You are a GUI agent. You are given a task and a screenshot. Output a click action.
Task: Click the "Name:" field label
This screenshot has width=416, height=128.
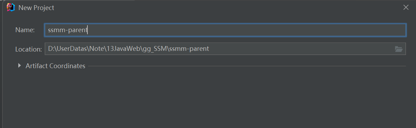(25, 30)
